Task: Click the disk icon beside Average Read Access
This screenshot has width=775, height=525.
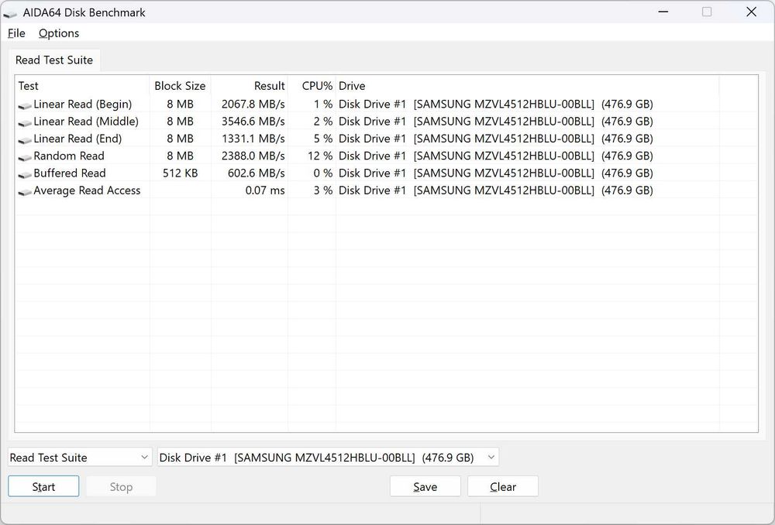Action: pyautogui.click(x=25, y=192)
